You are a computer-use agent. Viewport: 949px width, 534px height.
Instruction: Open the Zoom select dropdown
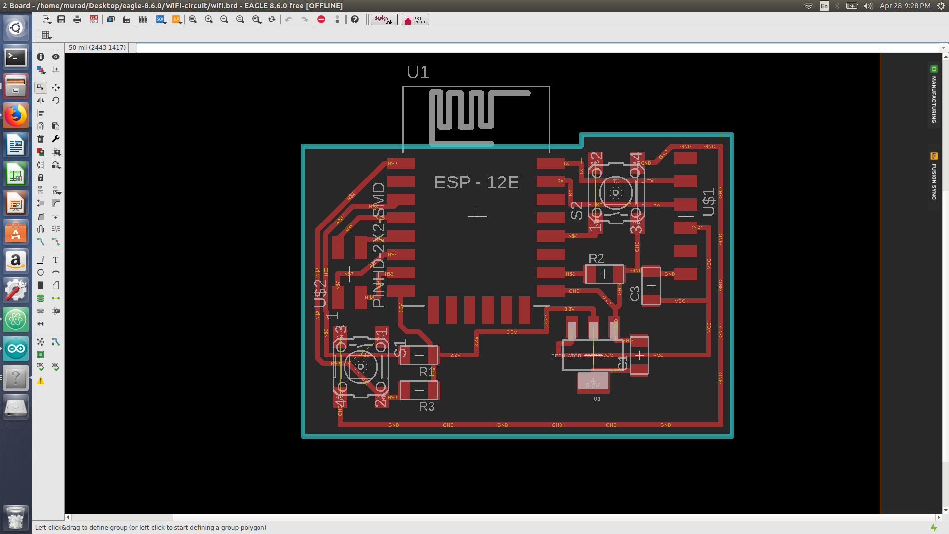coord(257,19)
